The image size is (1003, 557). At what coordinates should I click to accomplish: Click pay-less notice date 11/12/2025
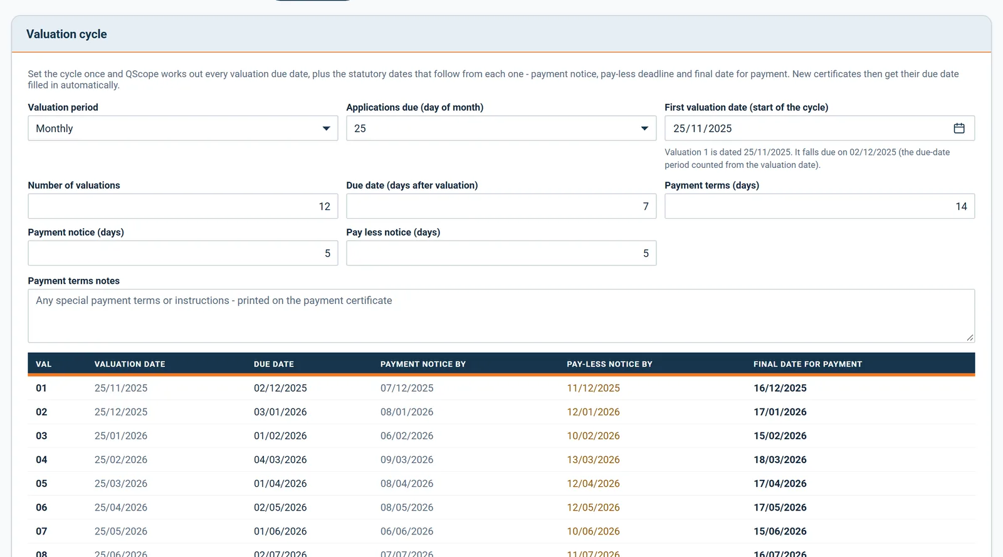(x=594, y=388)
